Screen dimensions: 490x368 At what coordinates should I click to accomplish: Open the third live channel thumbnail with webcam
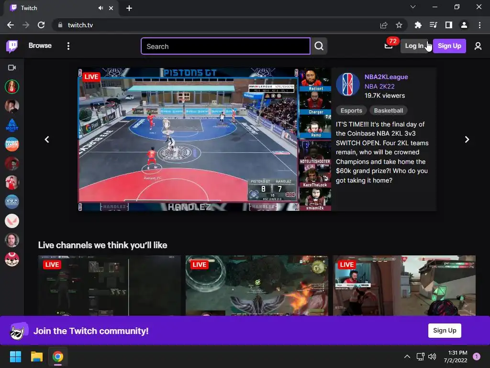(x=404, y=286)
